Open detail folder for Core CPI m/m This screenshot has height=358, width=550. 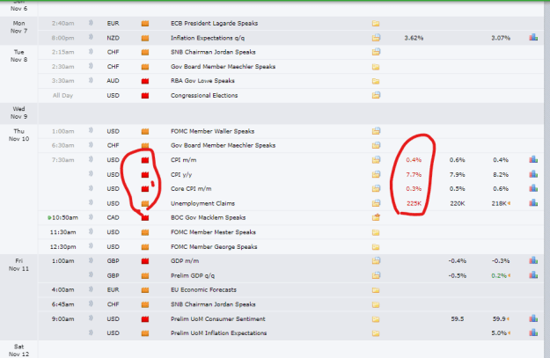click(x=376, y=188)
